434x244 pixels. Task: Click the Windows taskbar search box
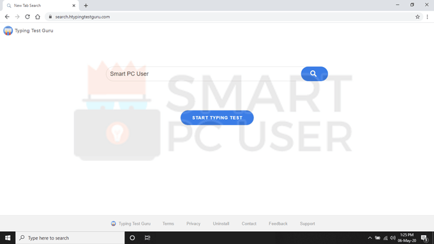pyautogui.click(x=70, y=238)
